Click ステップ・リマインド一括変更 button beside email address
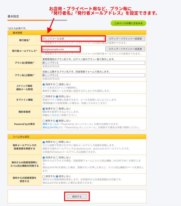The image size is (181, 206). [x=125, y=49]
